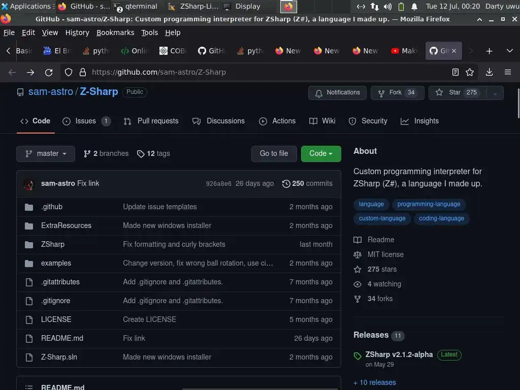Viewport: 520px width, 390px height.
Task: Open the Security tab
Action: click(x=368, y=121)
